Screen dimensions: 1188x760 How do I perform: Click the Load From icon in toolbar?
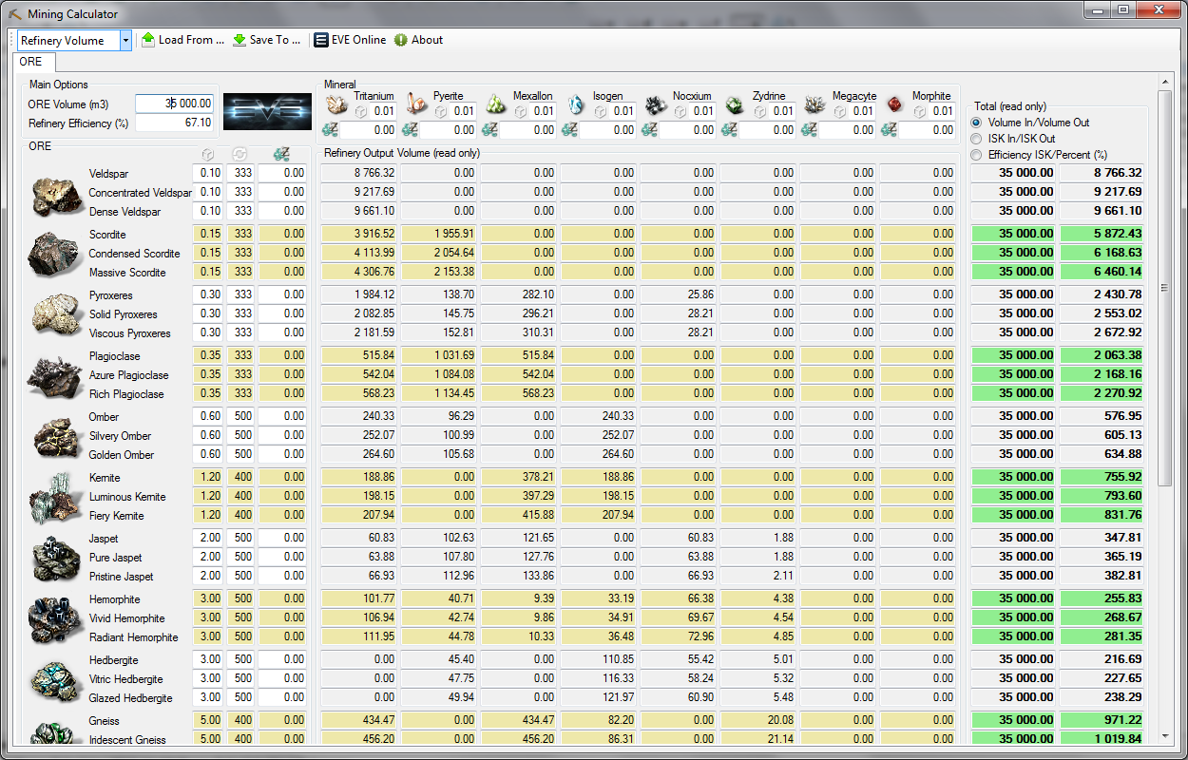[148, 40]
